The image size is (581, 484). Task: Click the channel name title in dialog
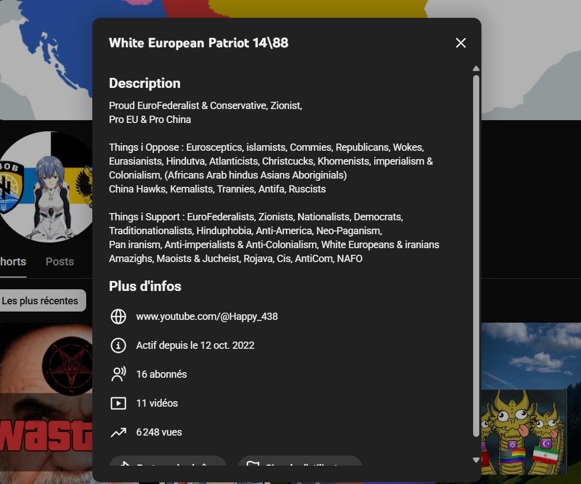198,43
